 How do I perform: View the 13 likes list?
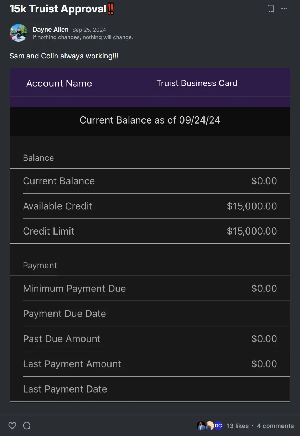238,426
